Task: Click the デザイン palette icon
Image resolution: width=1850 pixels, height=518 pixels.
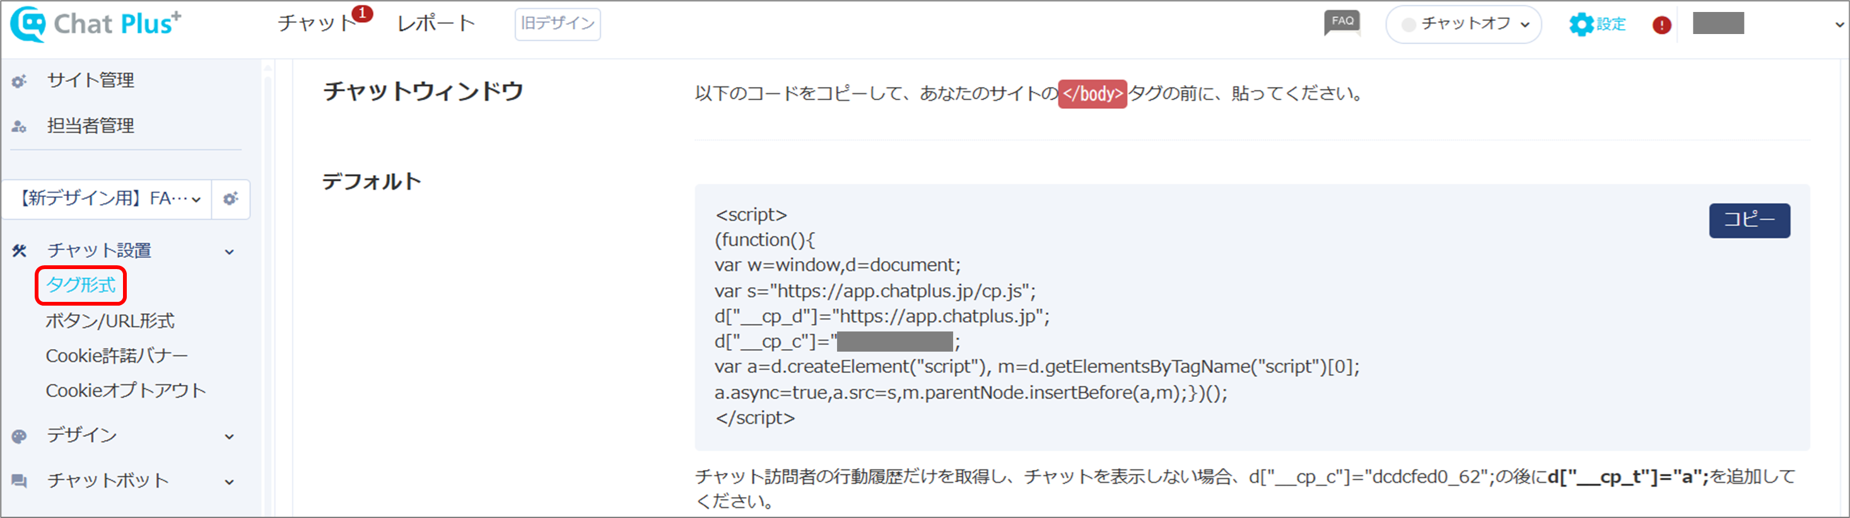Action: point(20,435)
